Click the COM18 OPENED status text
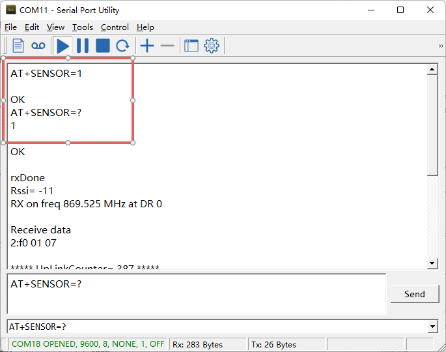 pyautogui.click(x=88, y=344)
